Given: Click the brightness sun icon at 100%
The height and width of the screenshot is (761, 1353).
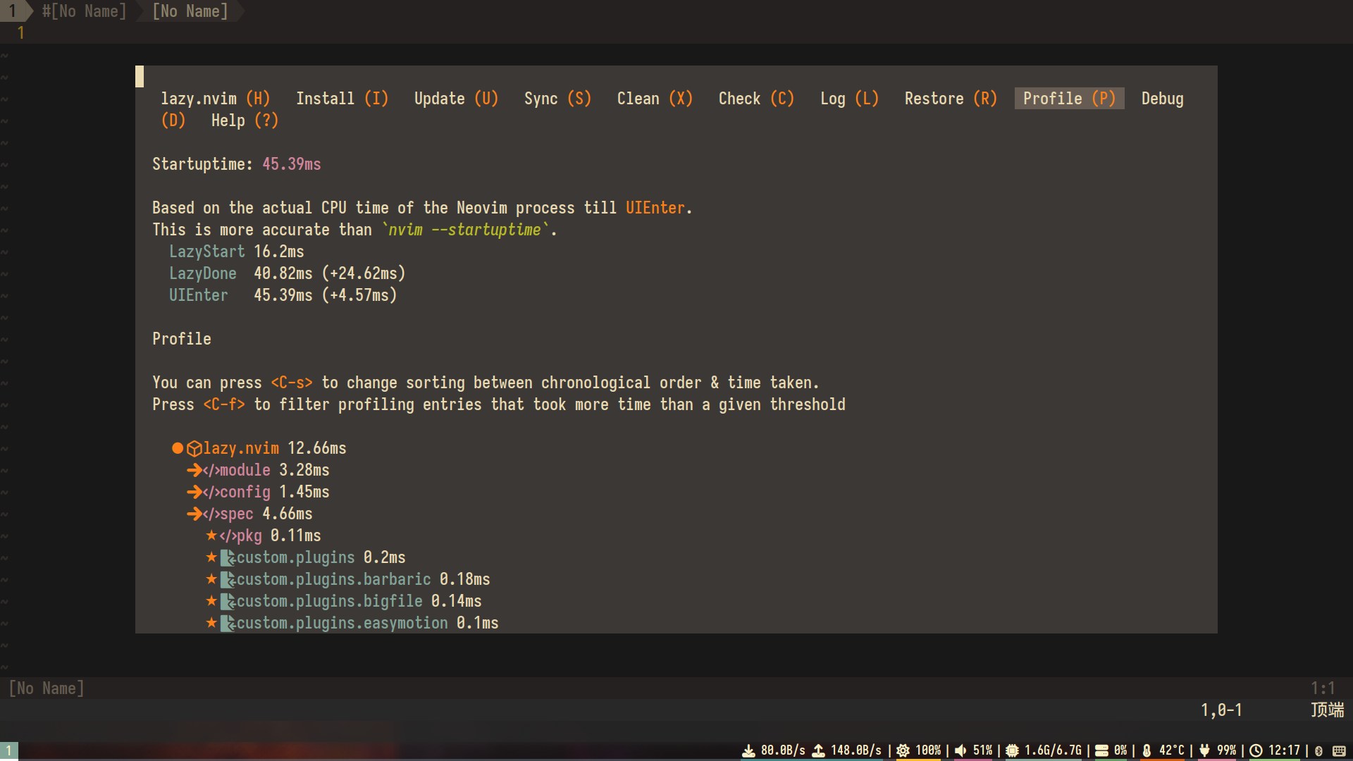Looking at the screenshot, I should 903,750.
